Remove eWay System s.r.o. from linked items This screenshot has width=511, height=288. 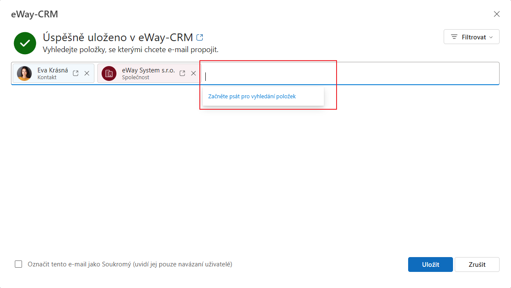click(x=193, y=73)
